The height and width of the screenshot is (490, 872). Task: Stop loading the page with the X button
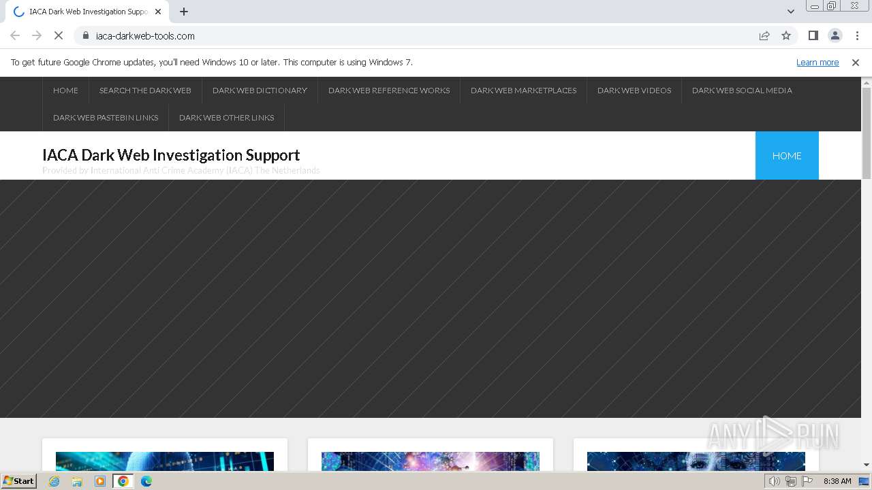pos(59,35)
